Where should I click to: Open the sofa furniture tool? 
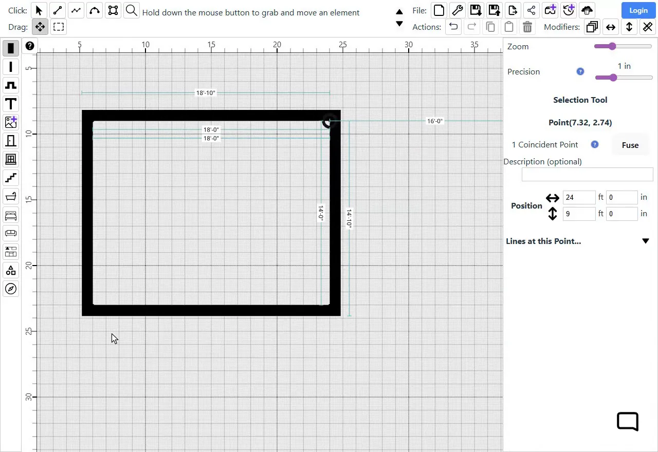pos(11,233)
